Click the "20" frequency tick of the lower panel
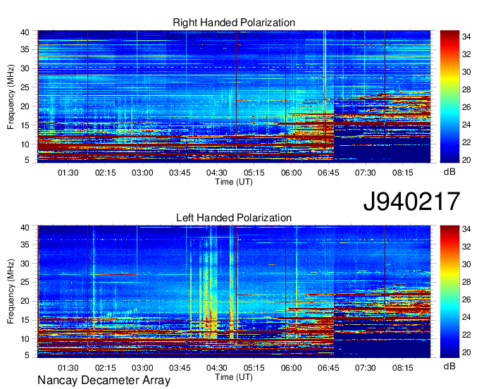 click(x=25, y=301)
